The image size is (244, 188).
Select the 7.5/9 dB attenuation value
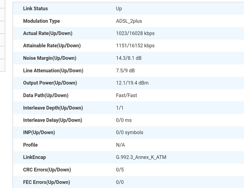(125, 70)
